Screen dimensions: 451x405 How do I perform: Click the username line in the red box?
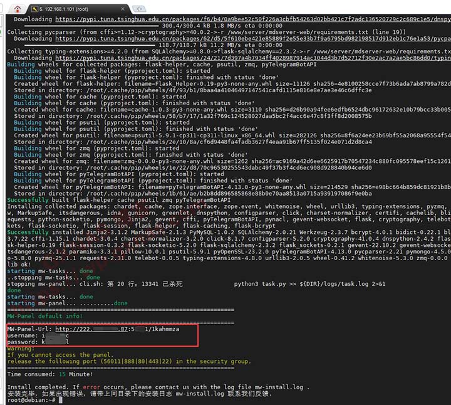point(38,335)
